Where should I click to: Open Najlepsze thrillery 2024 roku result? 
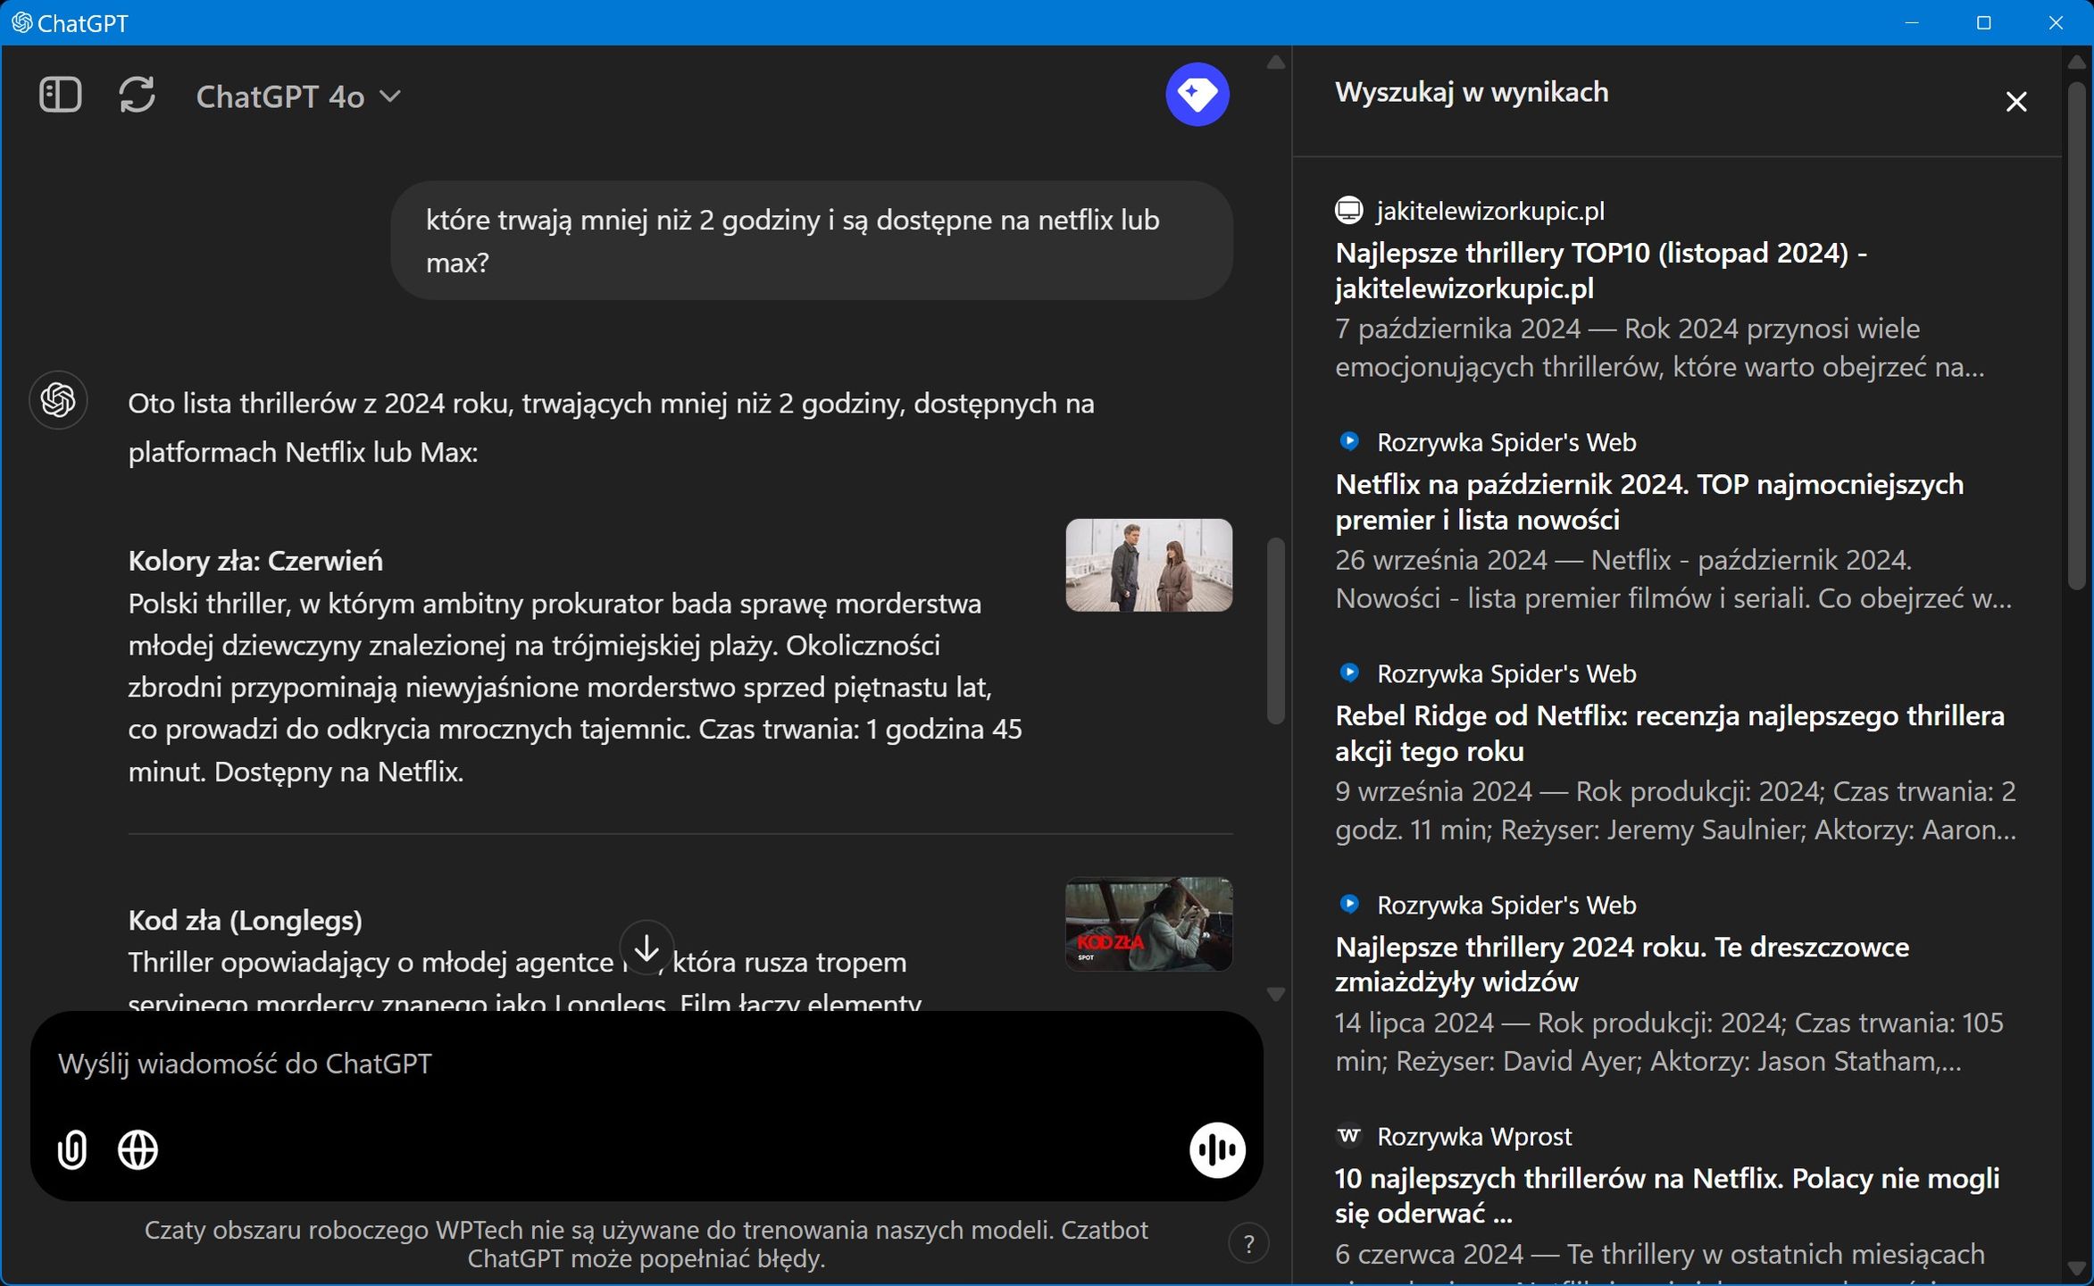(1622, 964)
